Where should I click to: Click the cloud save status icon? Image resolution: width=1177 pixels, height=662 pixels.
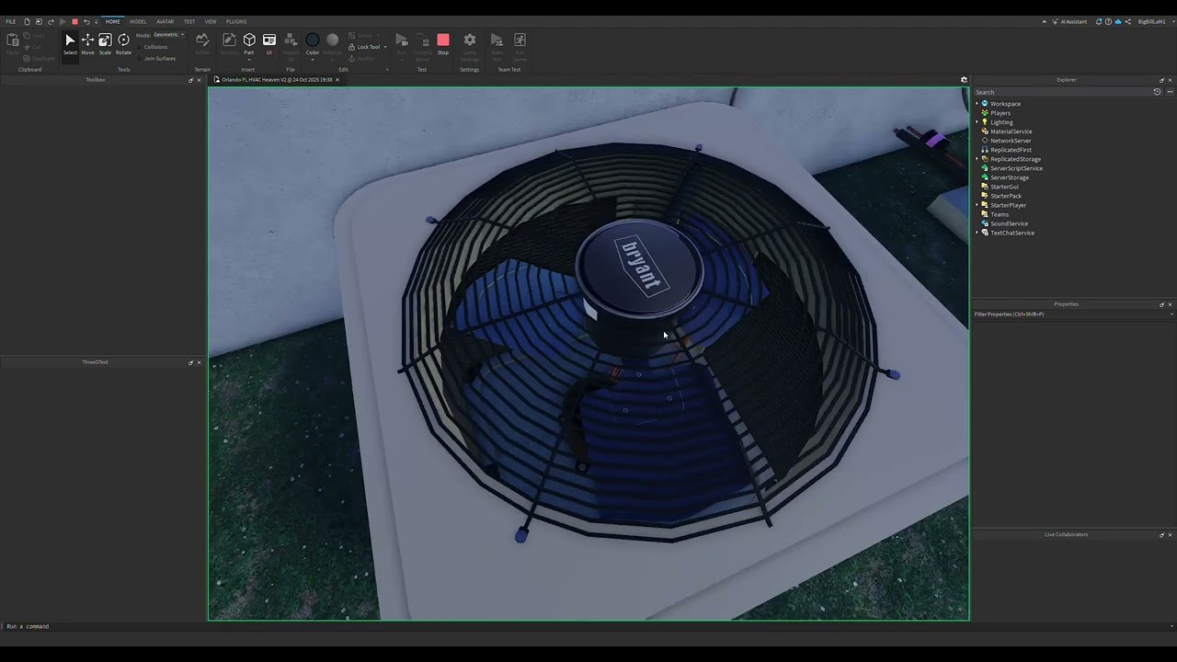coord(1118,21)
